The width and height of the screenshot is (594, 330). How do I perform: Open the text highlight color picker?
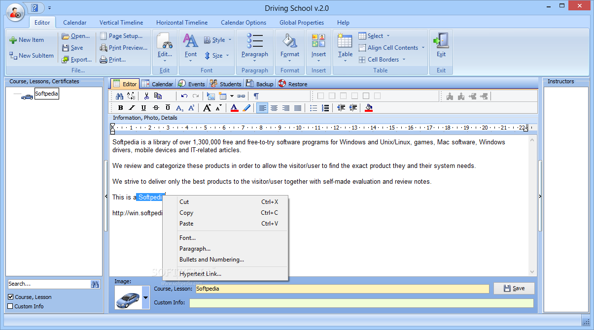pyautogui.click(x=246, y=108)
